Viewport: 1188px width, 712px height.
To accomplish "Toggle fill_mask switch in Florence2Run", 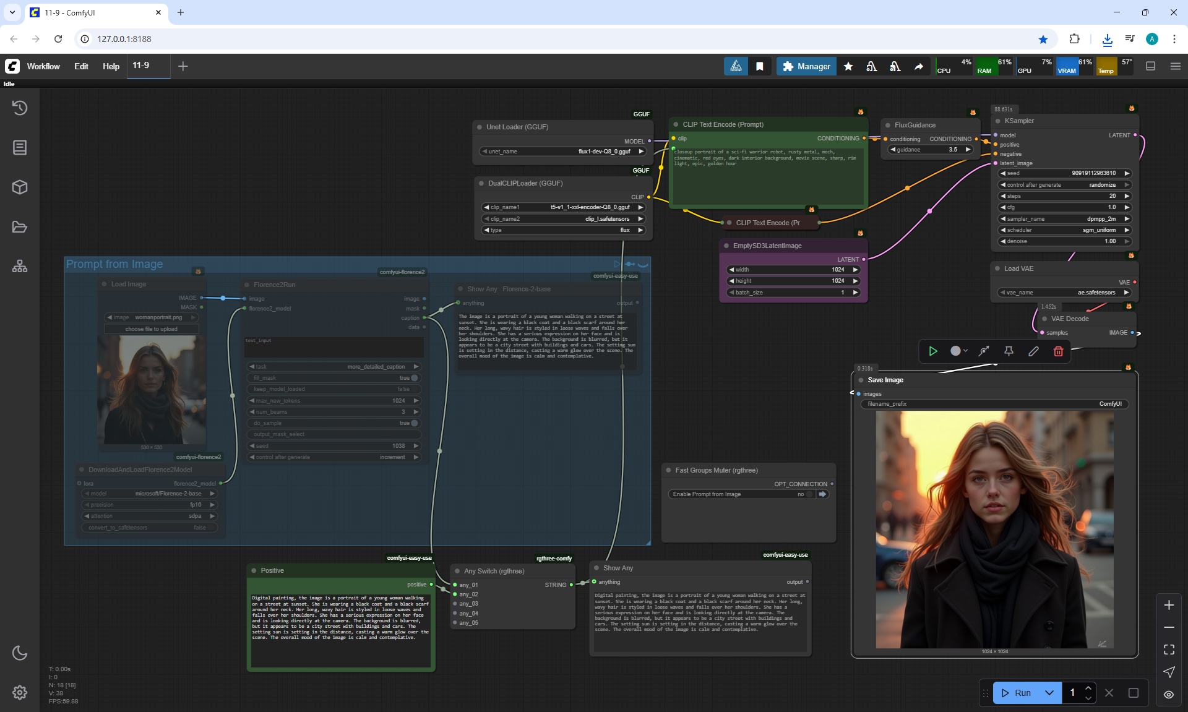I will coord(414,378).
